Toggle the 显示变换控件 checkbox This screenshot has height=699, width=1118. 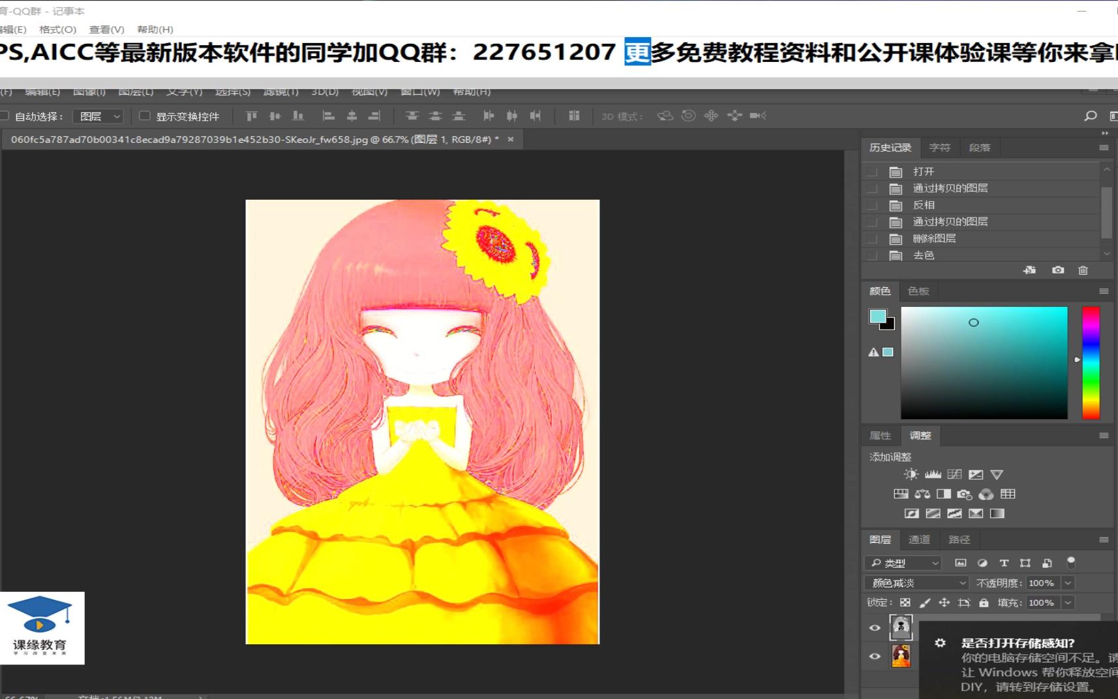144,116
